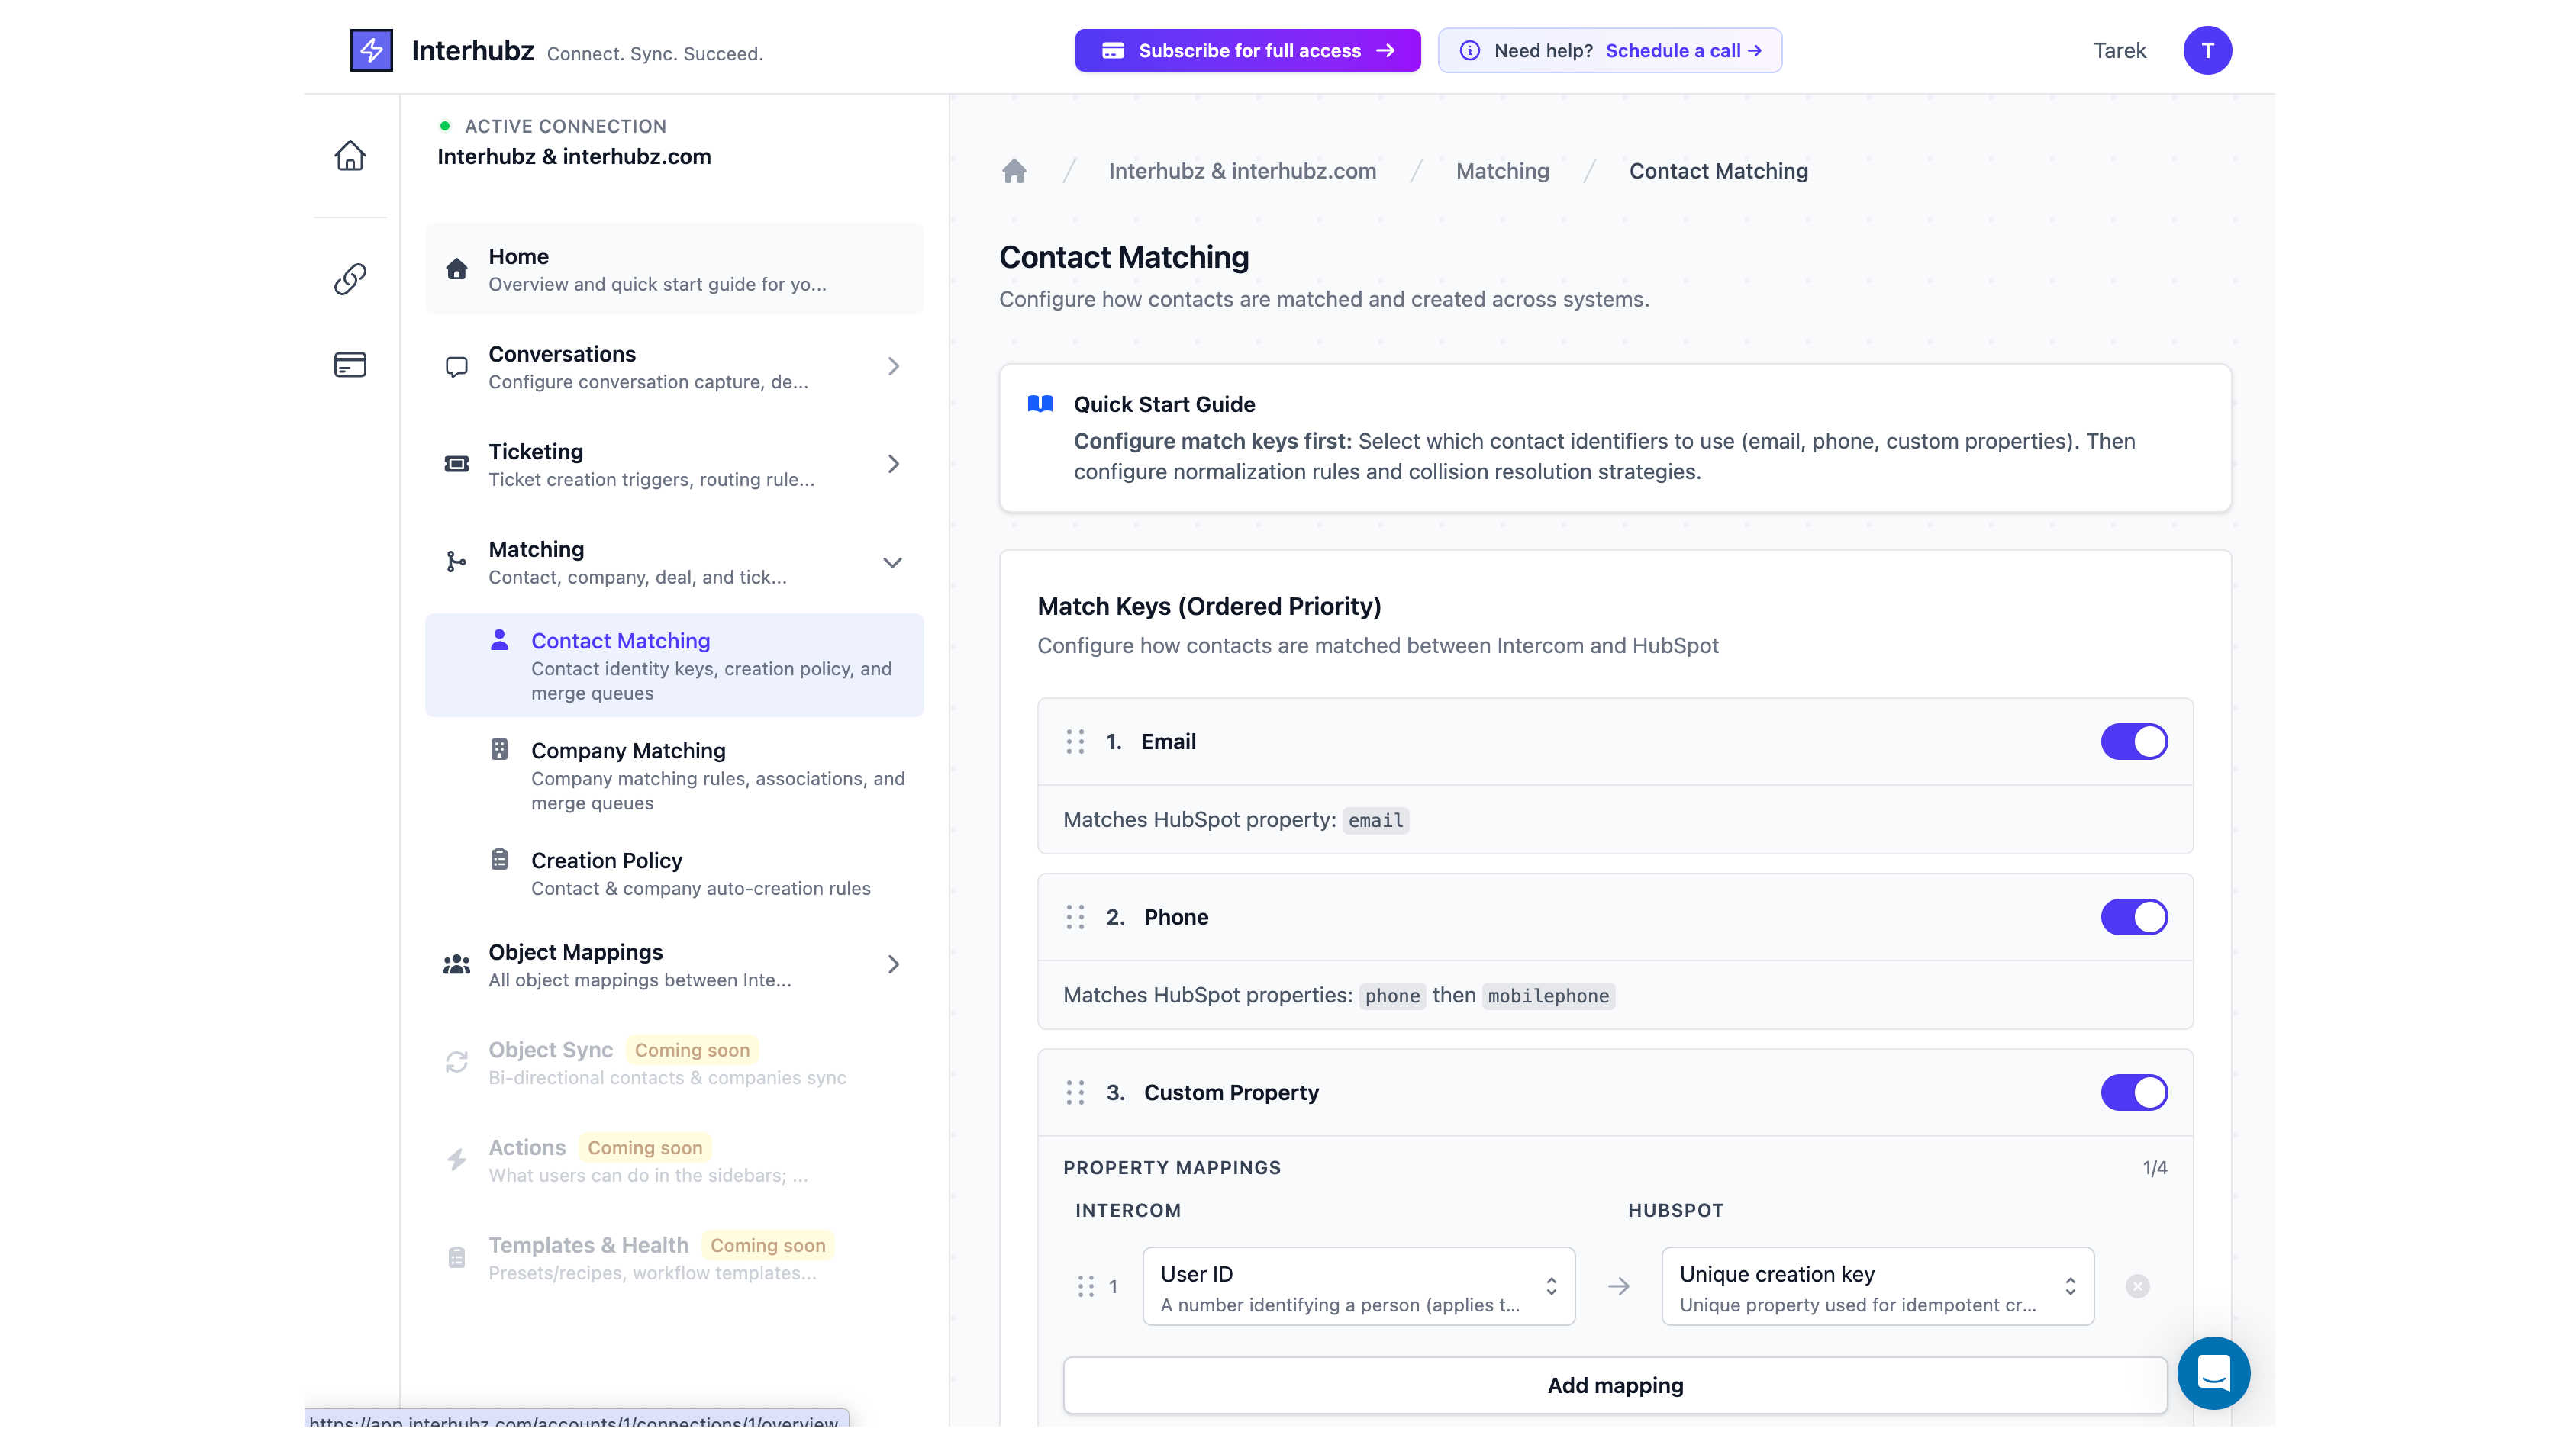Expand the Conversations section
The height and width of the screenshot is (1448, 2576).
[892, 365]
